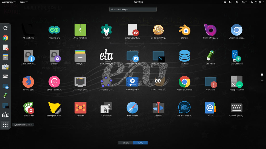Launch the GNU Görüntü İşleme (GIMP) app
This screenshot has height=149, width=266.
click(x=158, y=83)
